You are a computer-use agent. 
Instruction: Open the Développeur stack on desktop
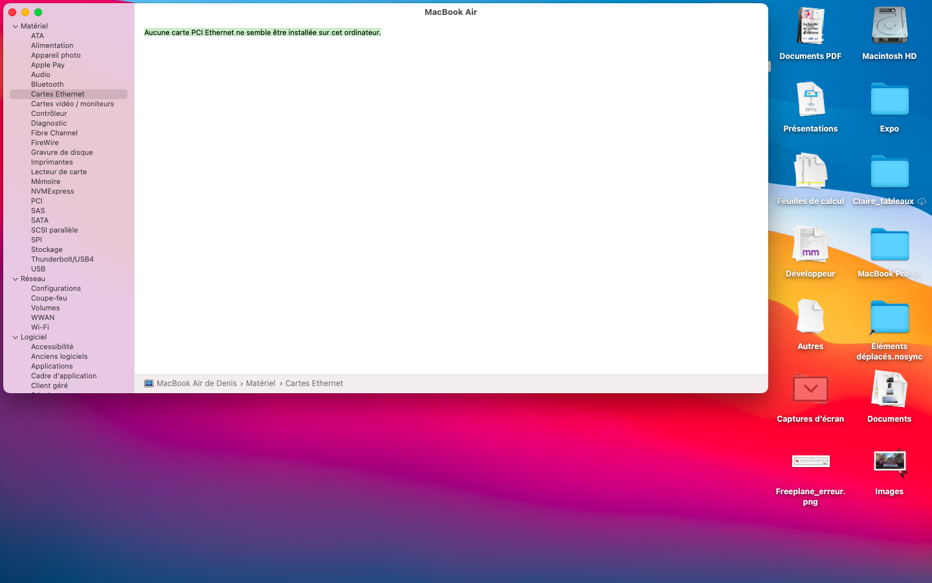pyautogui.click(x=810, y=244)
